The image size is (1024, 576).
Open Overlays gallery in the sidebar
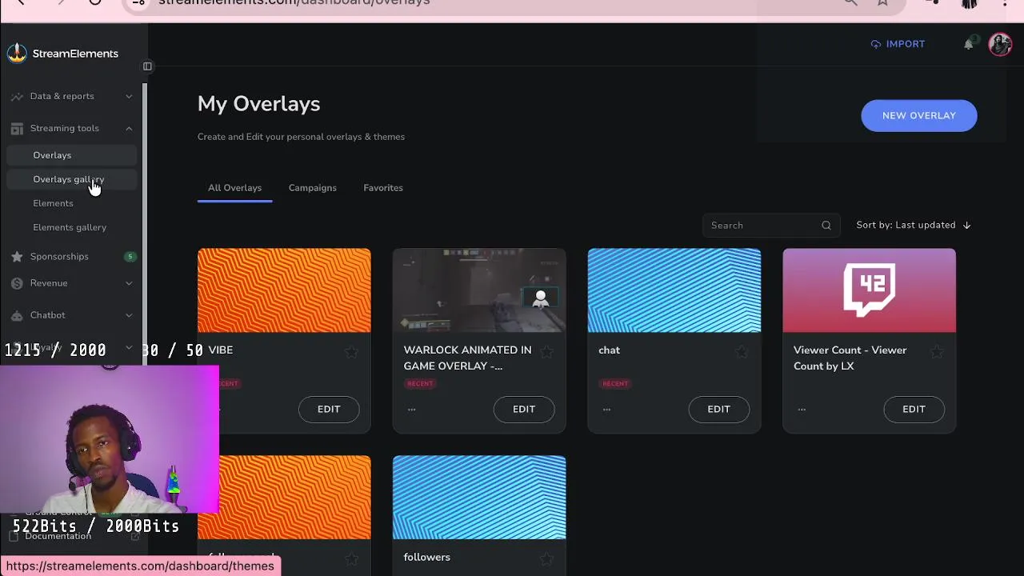pos(72,179)
